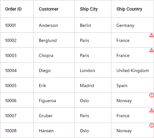Screen dimensions: 154x138
Task: Click the Ship Country column header
Action: (133, 9)
